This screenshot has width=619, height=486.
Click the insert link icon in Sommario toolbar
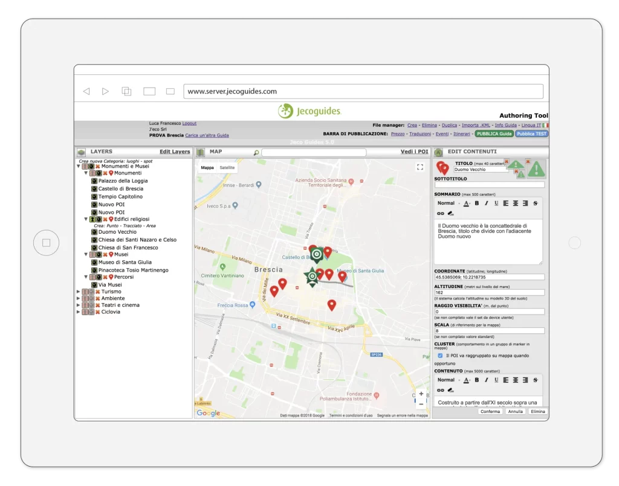pyautogui.click(x=440, y=213)
